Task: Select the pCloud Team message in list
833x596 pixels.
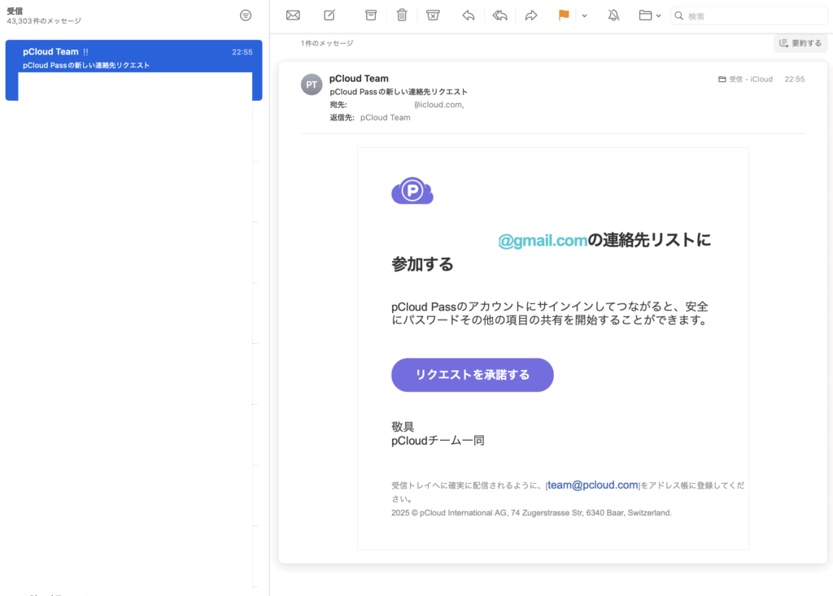Action: (x=133, y=58)
